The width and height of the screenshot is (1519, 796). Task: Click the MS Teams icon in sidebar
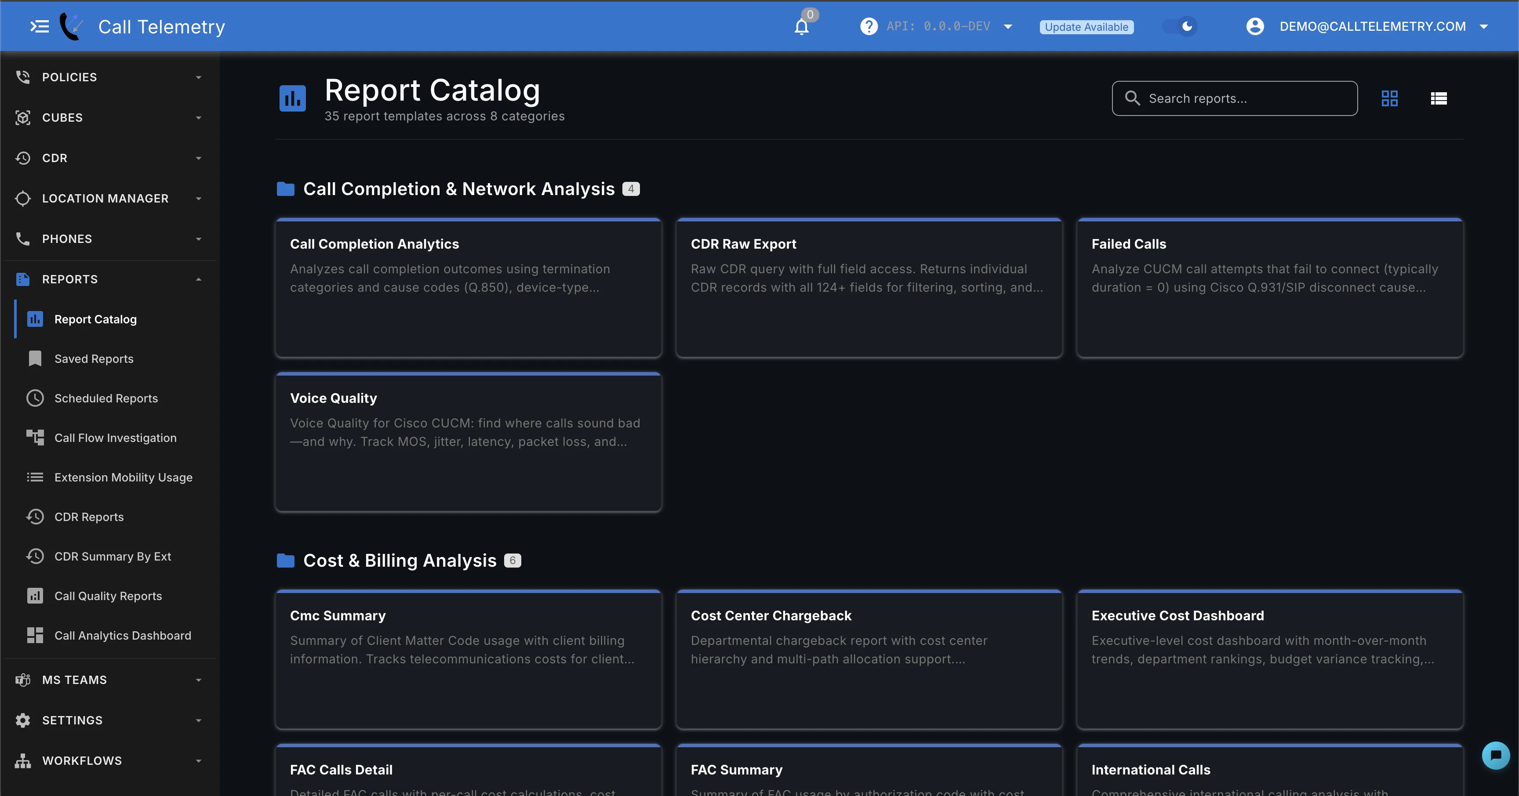click(23, 680)
